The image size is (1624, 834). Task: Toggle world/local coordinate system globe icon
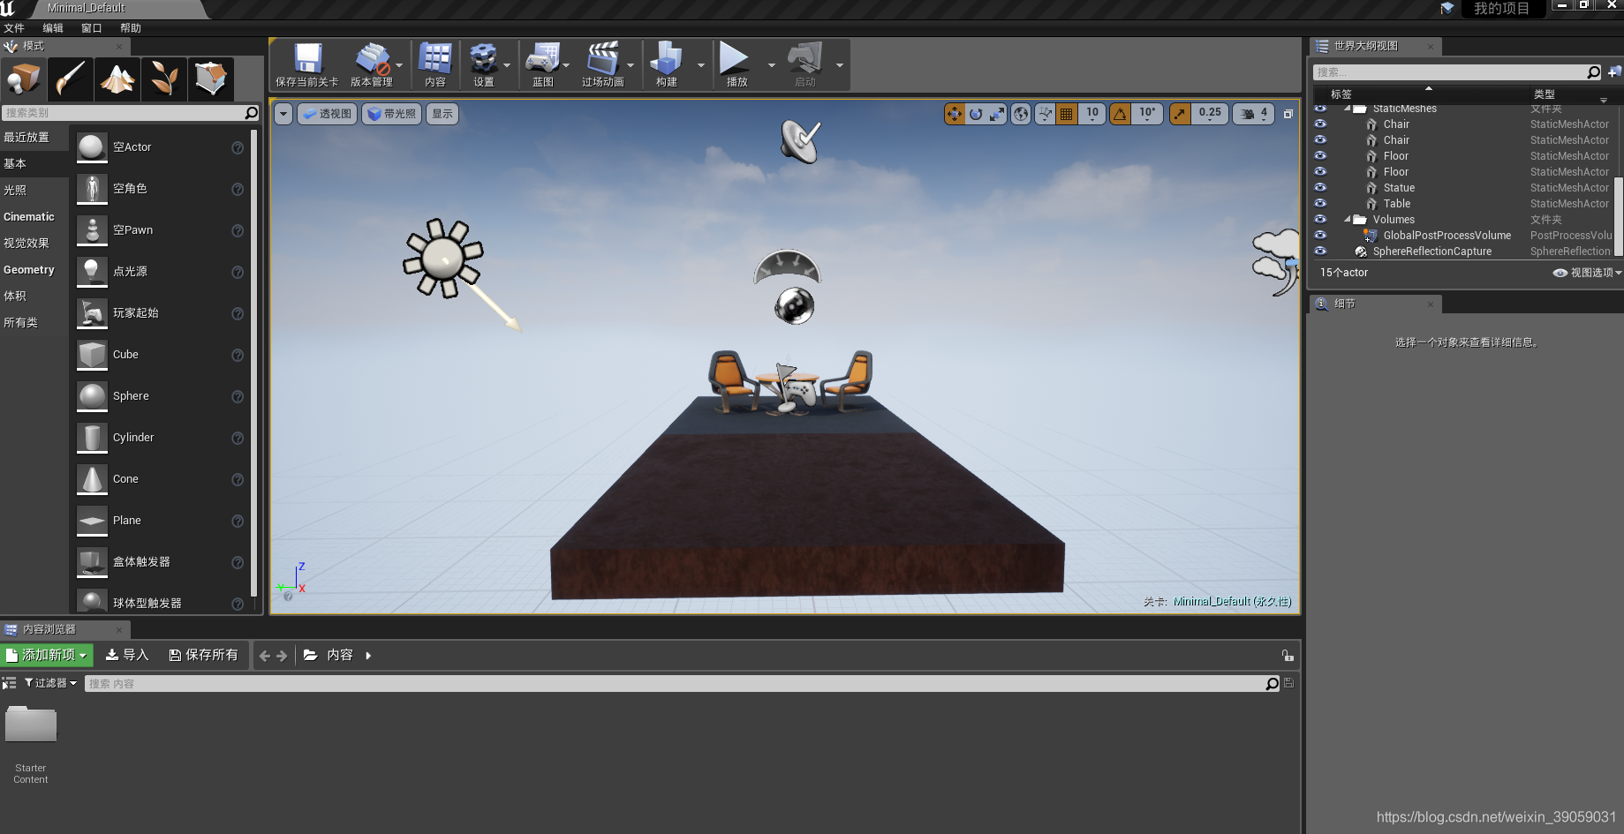coord(1021,114)
